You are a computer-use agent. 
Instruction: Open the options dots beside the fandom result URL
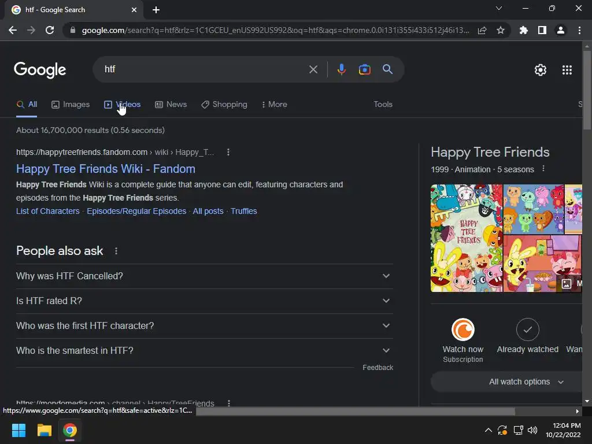(228, 152)
